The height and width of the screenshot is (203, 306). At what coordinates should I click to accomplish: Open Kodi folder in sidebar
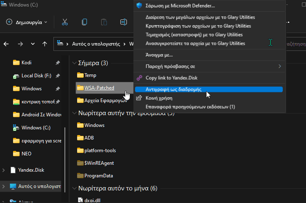(x=26, y=63)
